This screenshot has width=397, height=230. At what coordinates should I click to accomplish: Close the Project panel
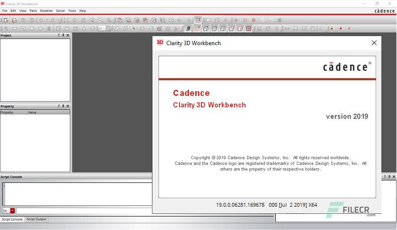point(68,35)
